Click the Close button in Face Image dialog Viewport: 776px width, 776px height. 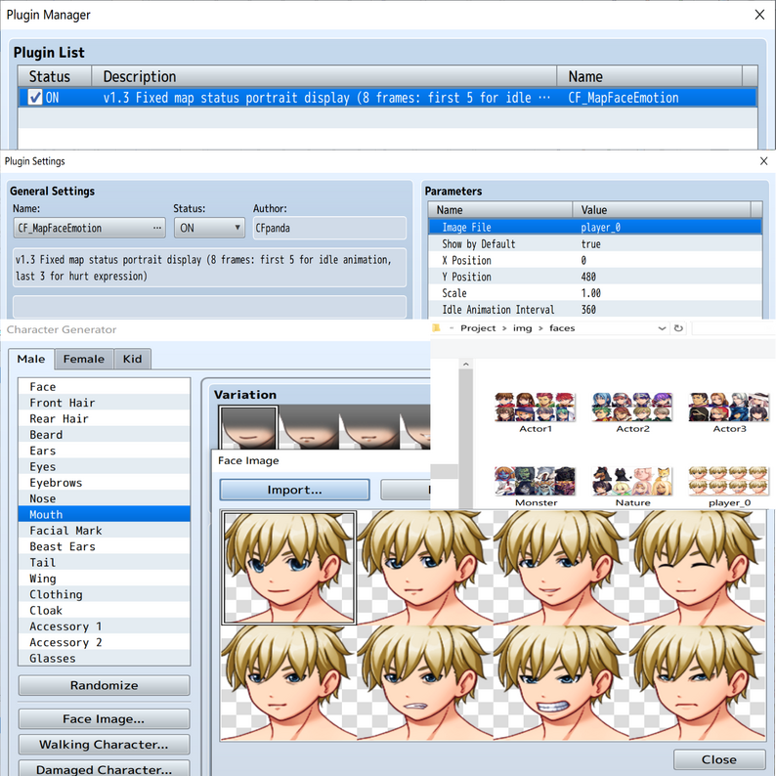[719, 759]
